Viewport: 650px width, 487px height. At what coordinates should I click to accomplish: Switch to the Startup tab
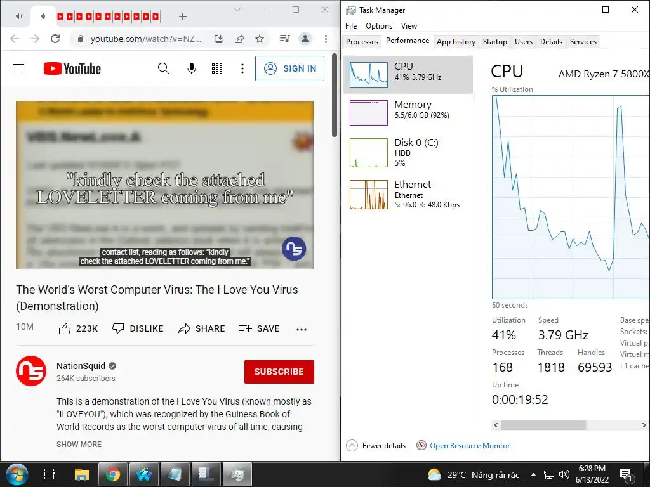coord(494,42)
